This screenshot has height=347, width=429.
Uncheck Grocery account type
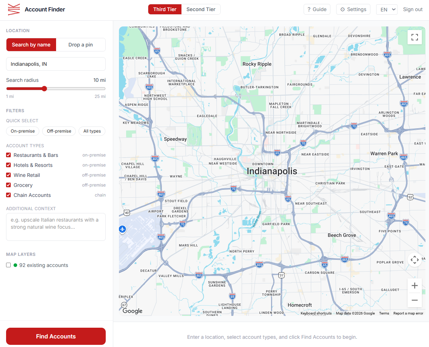coord(9,185)
